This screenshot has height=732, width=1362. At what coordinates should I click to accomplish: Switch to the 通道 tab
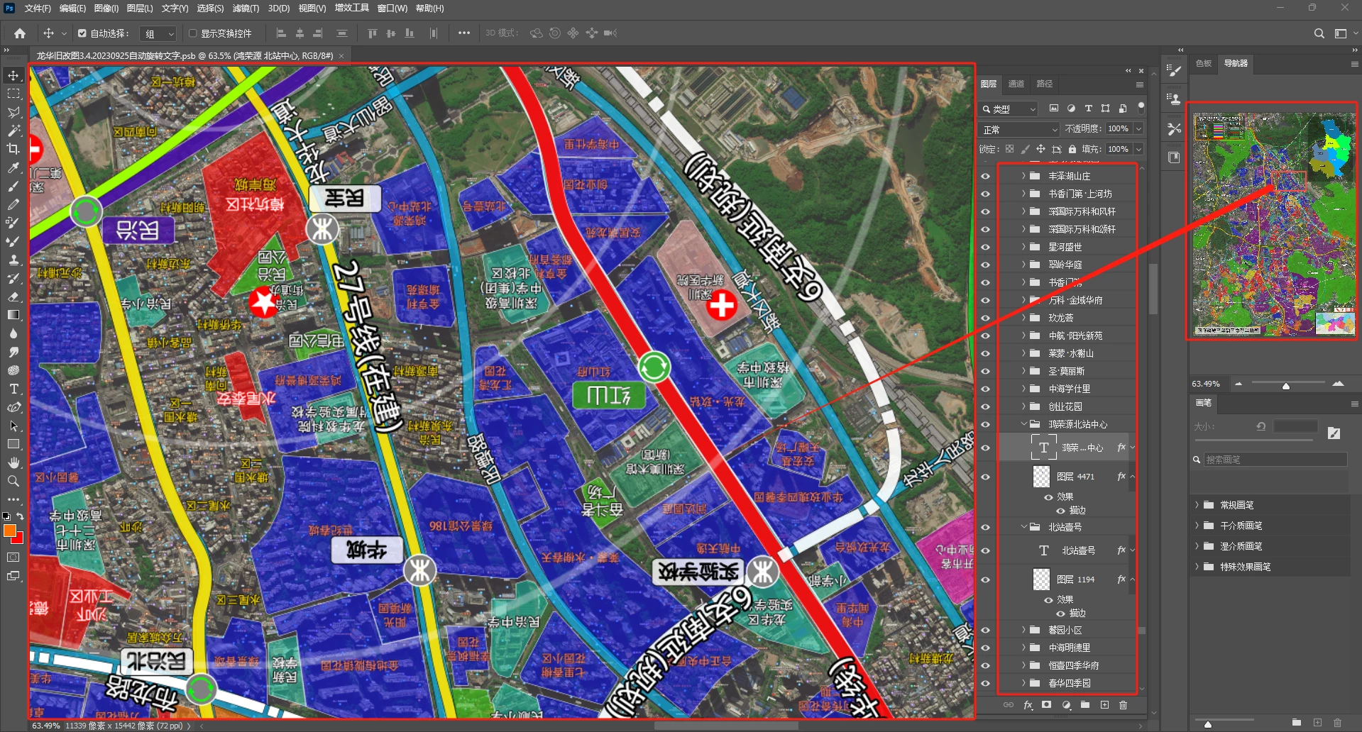click(x=1016, y=84)
